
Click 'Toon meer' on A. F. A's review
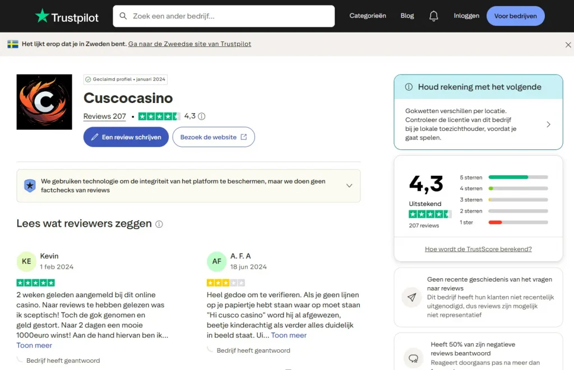pyautogui.click(x=289, y=335)
